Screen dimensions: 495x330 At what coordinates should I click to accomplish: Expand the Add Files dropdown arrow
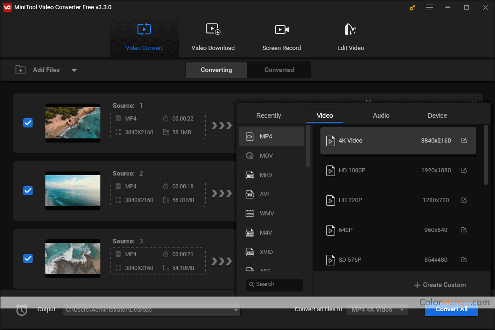74,70
